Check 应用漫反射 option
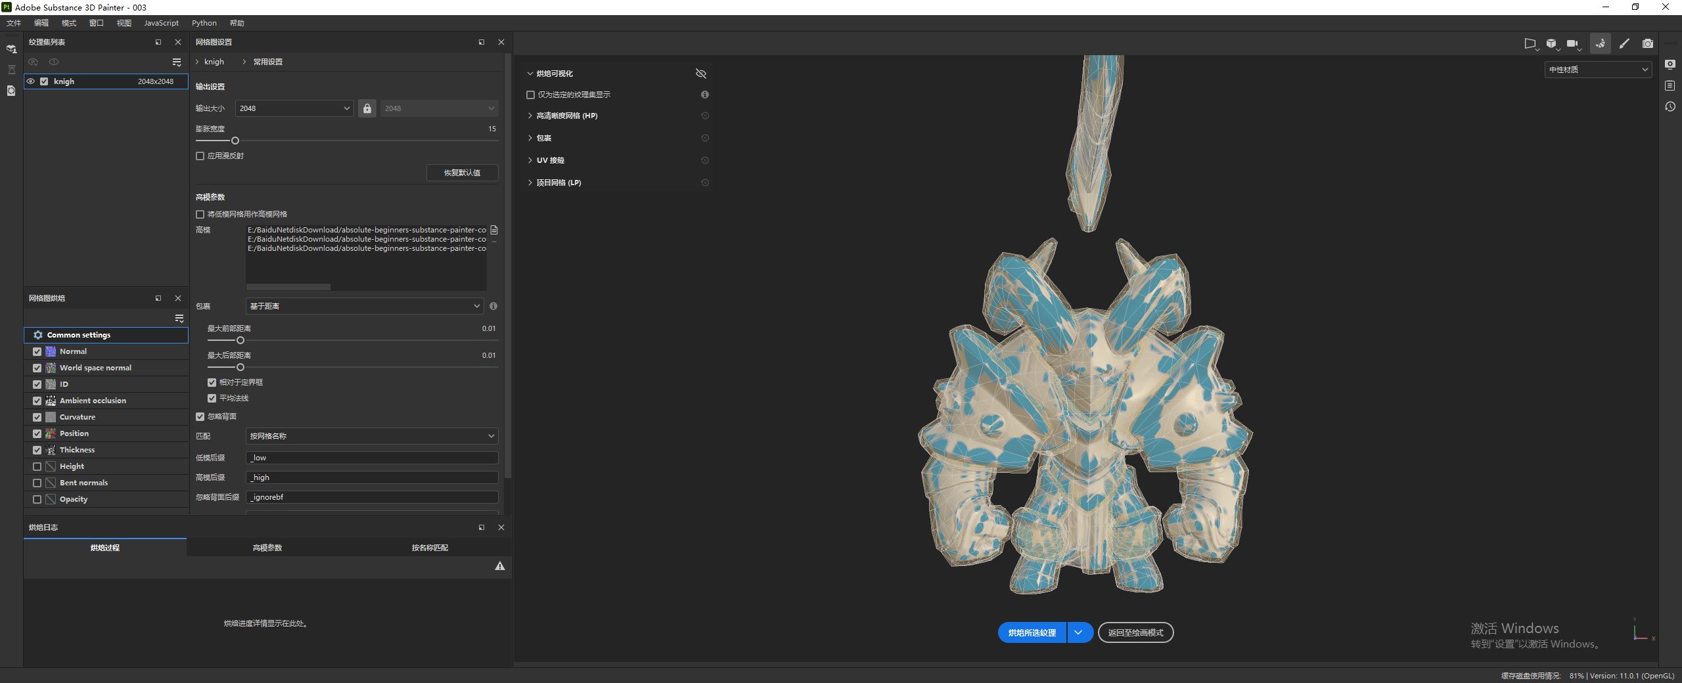 pyautogui.click(x=200, y=156)
